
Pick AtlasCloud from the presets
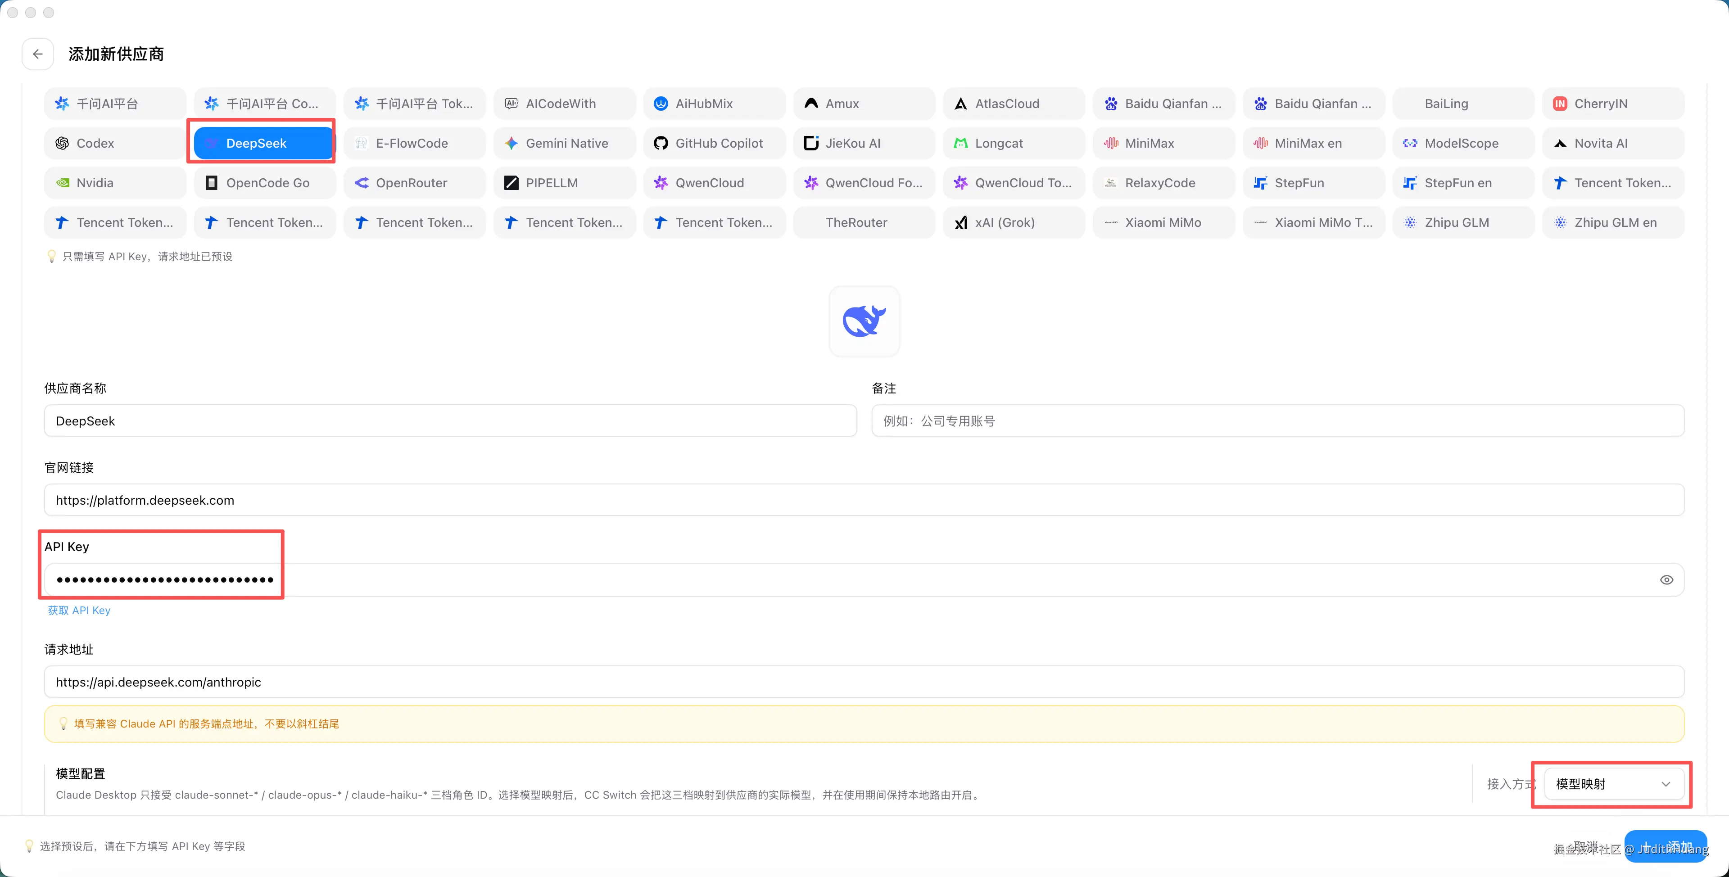tap(1014, 104)
